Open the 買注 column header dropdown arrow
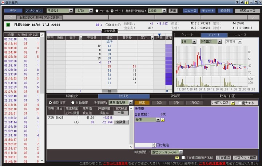 point(152,38)
